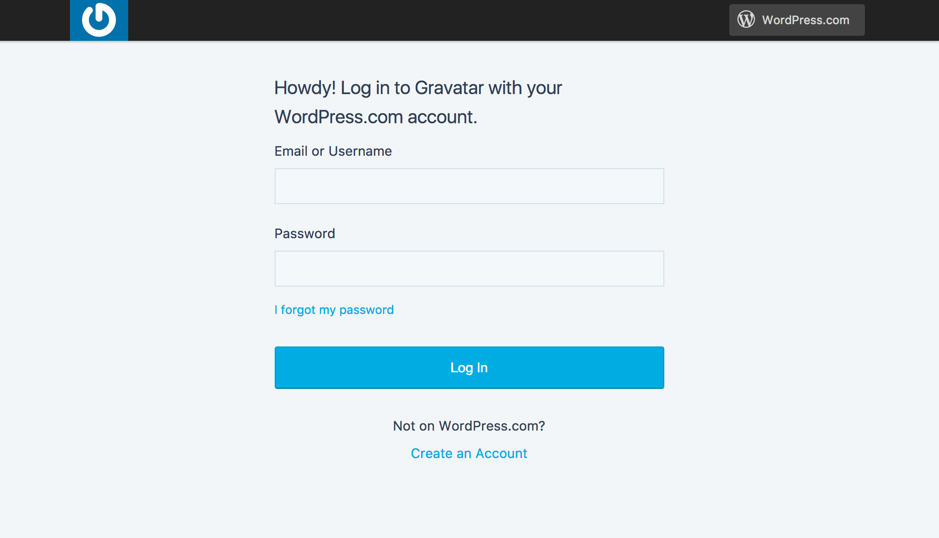Click the WordPress.com account. heading line
Screen dimensions: 939x538
(375, 117)
